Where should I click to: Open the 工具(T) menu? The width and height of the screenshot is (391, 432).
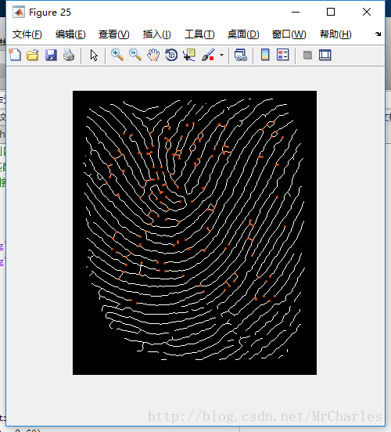click(199, 34)
